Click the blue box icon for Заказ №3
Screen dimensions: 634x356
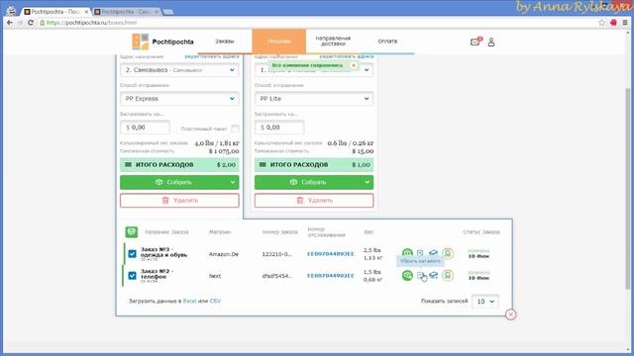433,253
